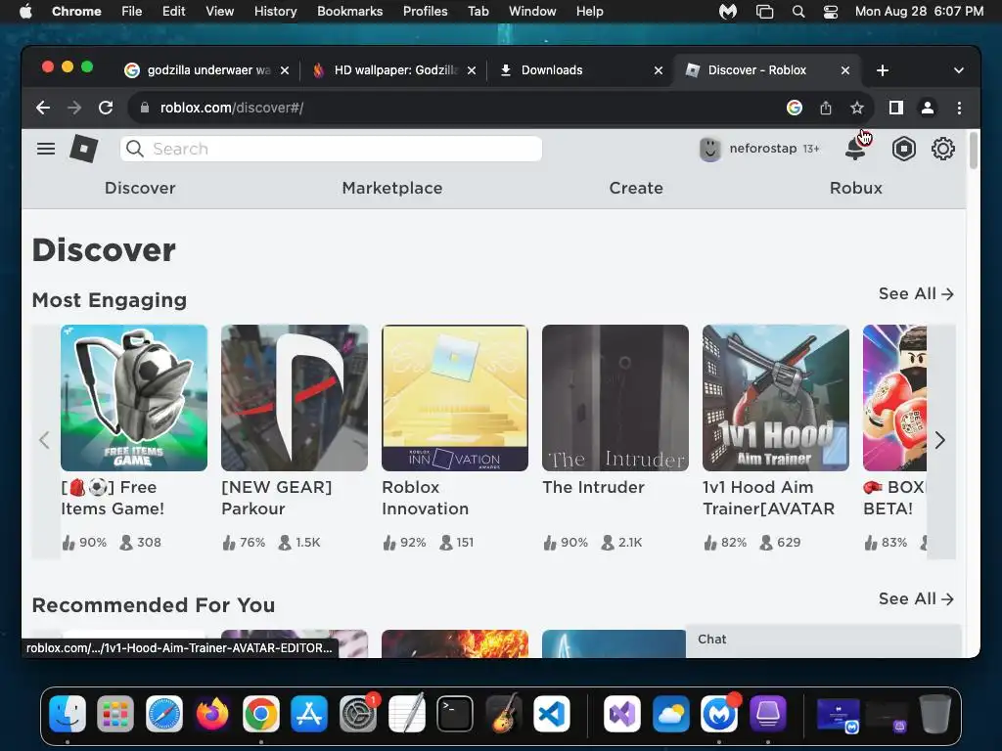
Task: Open [NEW GEAR] Parkour game title
Action: pos(276,498)
